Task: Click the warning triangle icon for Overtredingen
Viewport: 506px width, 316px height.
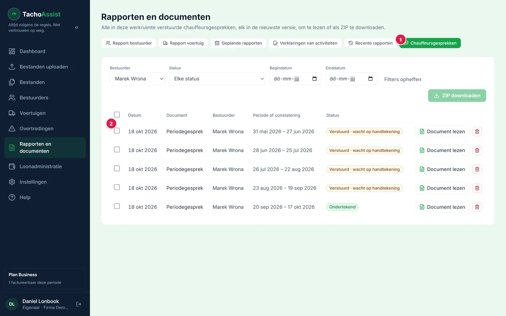Action: click(12, 129)
